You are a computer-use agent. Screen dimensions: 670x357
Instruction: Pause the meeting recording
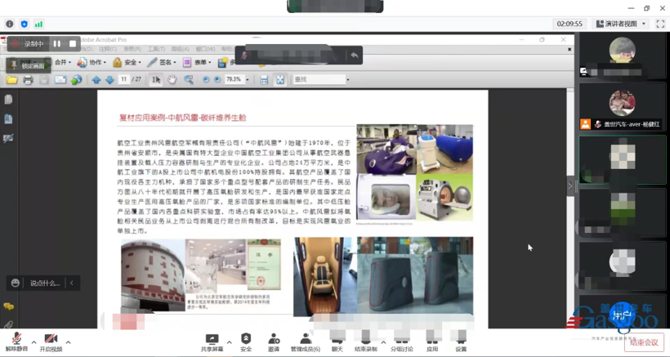coord(57,43)
